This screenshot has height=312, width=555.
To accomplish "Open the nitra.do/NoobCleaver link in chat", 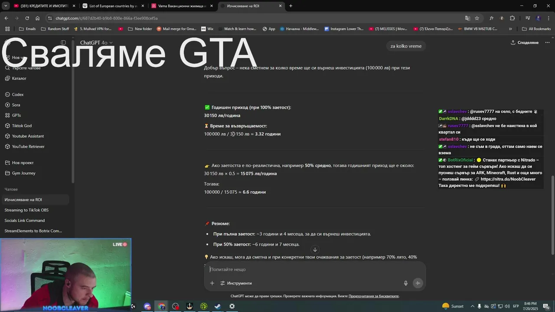I will [x=508, y=179].
